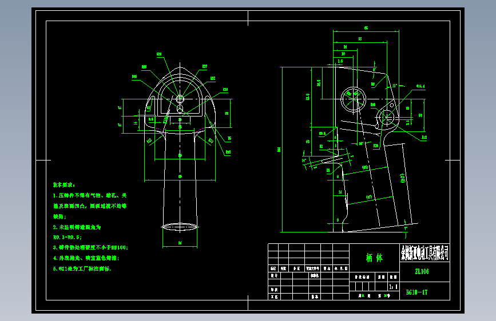This screenshot has height=321, width=496.
Task: Click the 技术要求 heading
Action: [64, 185]
